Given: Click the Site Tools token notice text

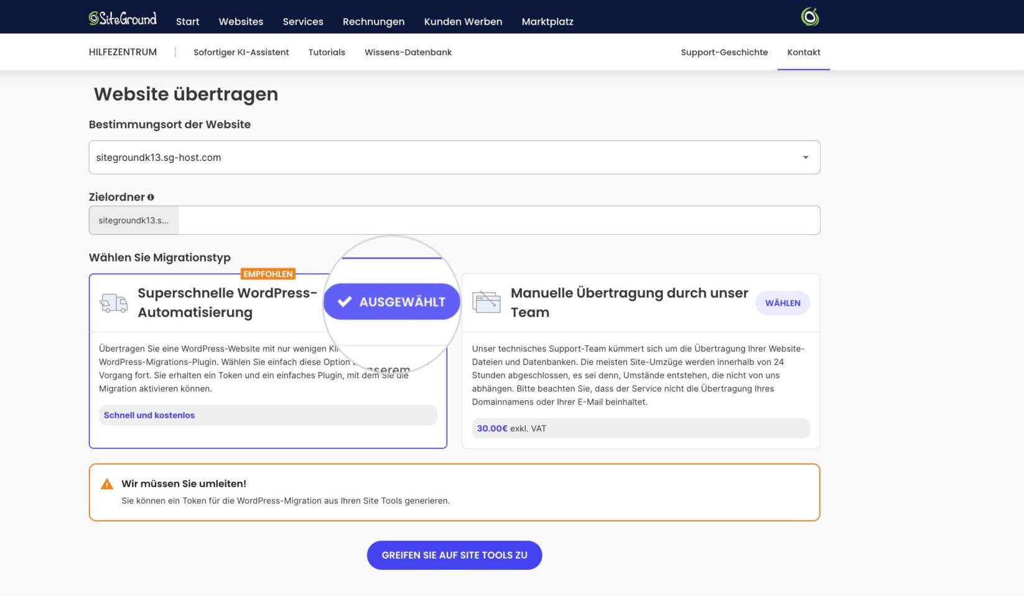Looking at the screenshot, I should (x=286, y=500).
